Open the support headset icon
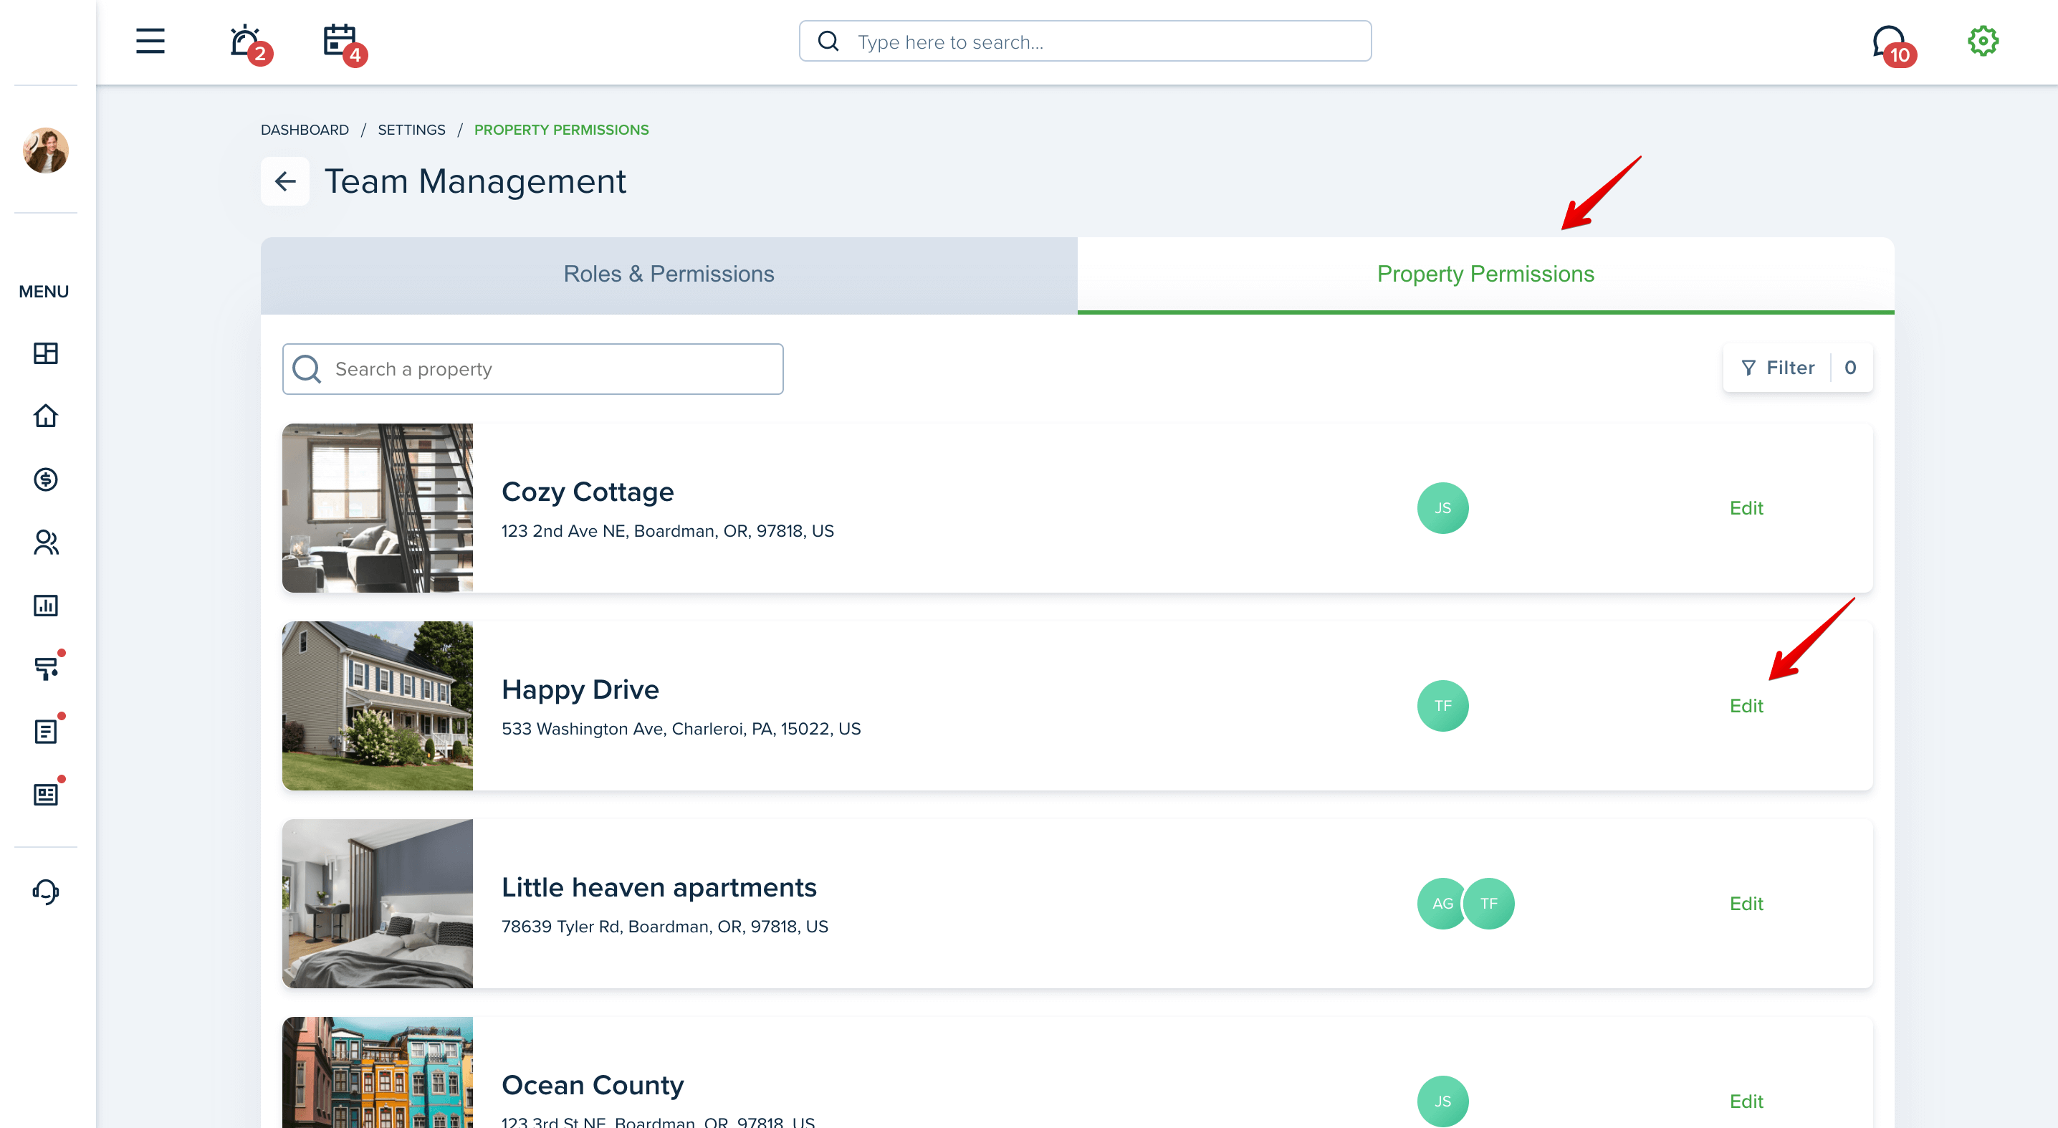The width and height of the screenshot is (2058, 1128). coord(46,892)
